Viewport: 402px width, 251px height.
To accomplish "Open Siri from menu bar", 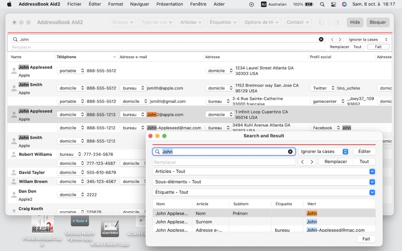I will click(344, 4).
